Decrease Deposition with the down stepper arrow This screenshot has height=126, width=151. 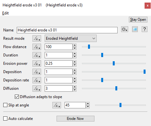tap(75, 73)
